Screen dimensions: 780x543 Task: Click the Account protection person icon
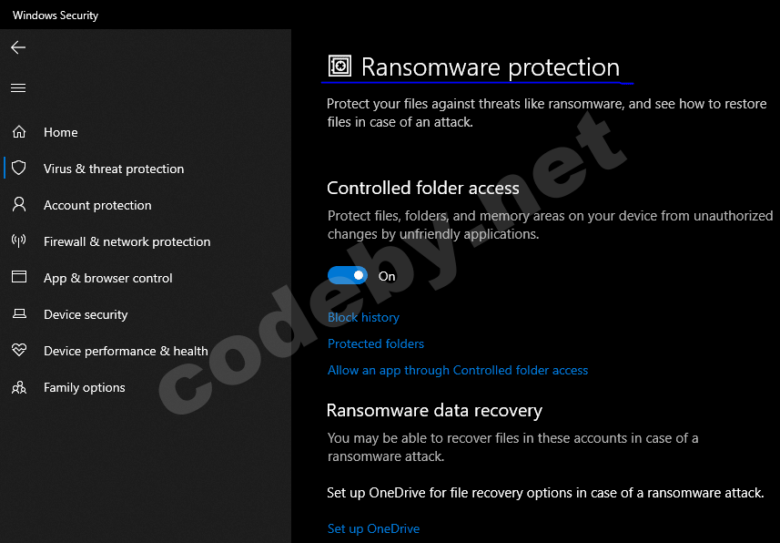point(18,205)
